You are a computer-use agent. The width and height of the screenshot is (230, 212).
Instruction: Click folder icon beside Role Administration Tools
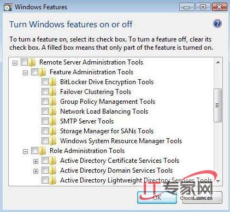pos(43,151)
